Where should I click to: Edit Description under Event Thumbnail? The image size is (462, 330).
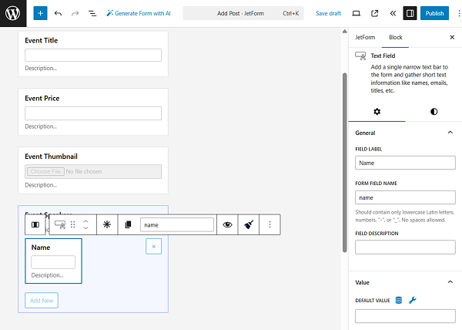pyautogui.click(x=41, y=185)
